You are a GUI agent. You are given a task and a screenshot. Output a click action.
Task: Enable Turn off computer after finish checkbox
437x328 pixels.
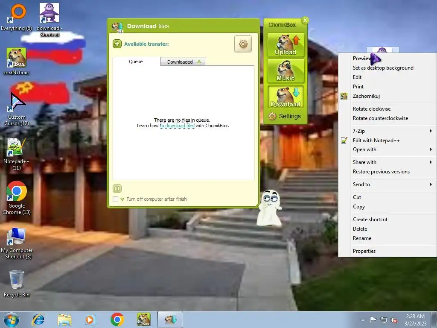pyautogui.click(x=115, y=199)
